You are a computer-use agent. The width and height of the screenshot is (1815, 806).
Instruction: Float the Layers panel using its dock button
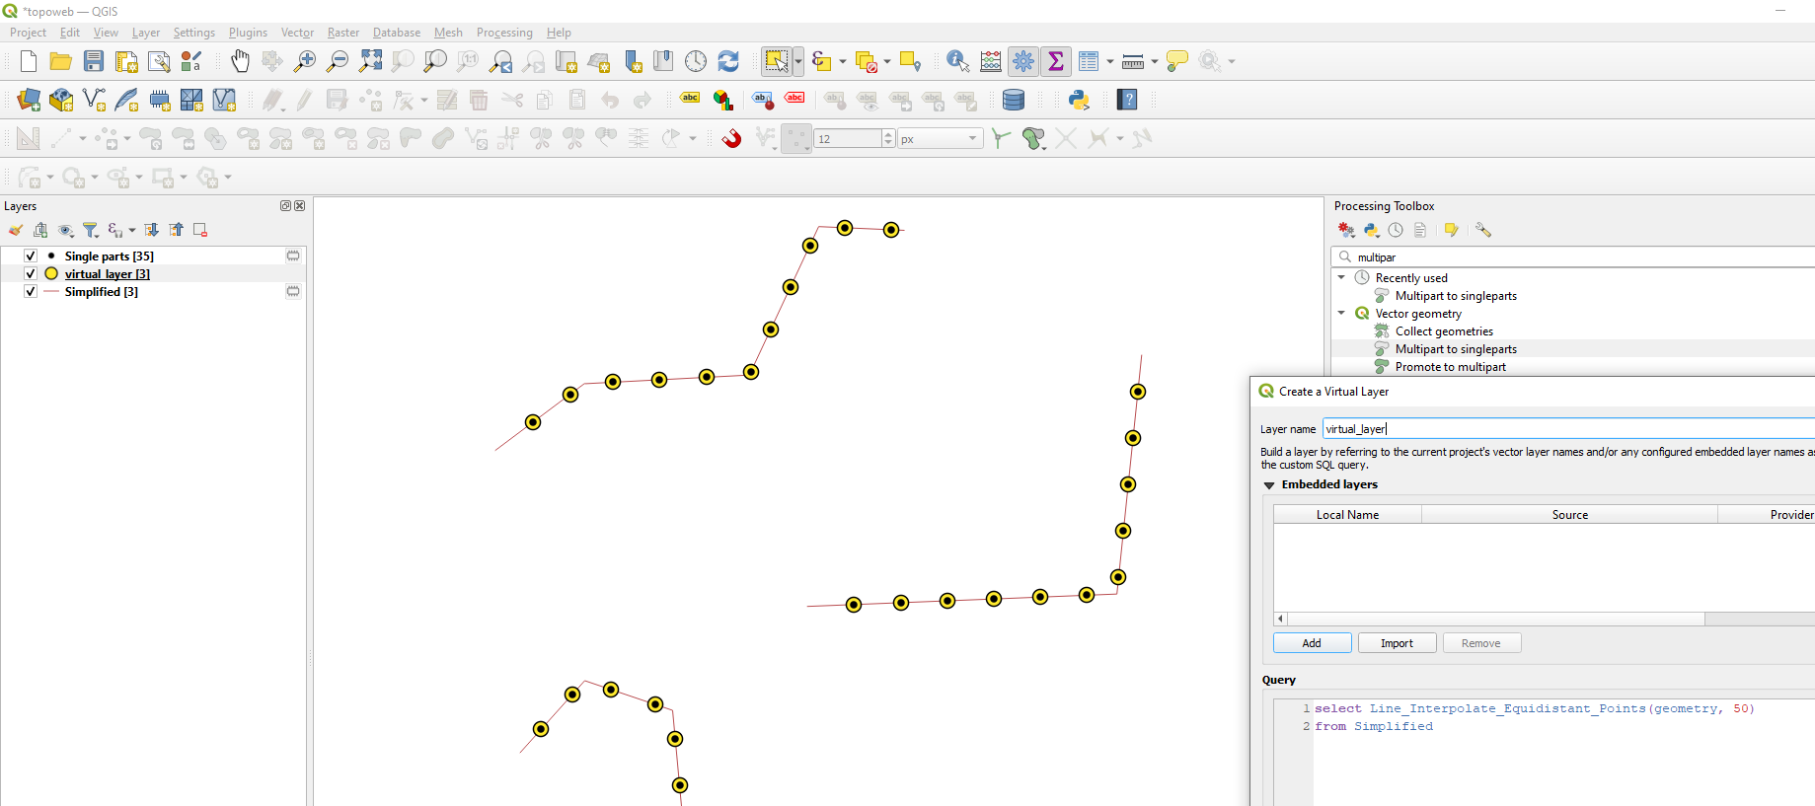click(x=285, y=205)
